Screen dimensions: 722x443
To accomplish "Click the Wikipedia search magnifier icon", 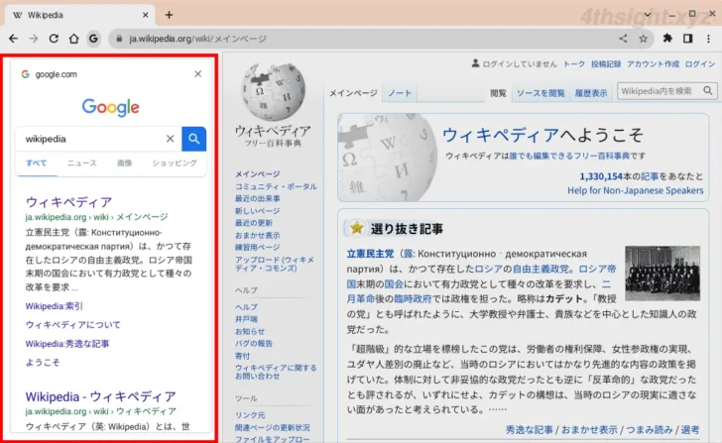I will (708, 91).
